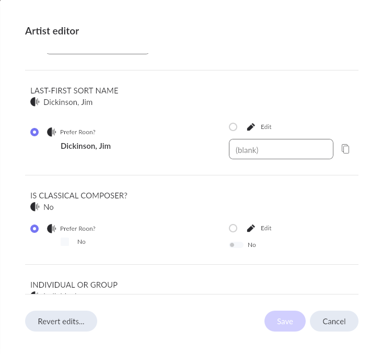Screen dimensions: 382x354
Task: Select Edit radio for classical composer
Action: click(233, 228)
